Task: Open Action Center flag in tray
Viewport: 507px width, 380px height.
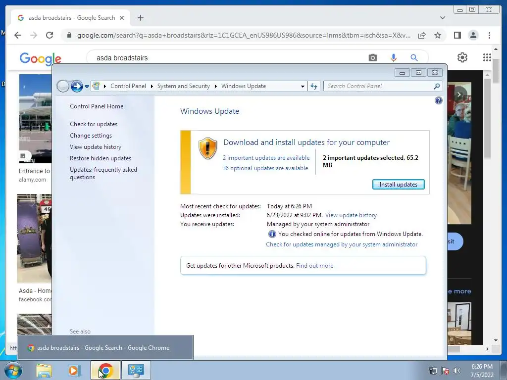Action: [x=445, y=371]
